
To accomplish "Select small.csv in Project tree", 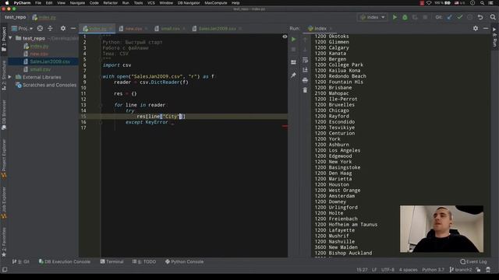I will tap(41, 69).
